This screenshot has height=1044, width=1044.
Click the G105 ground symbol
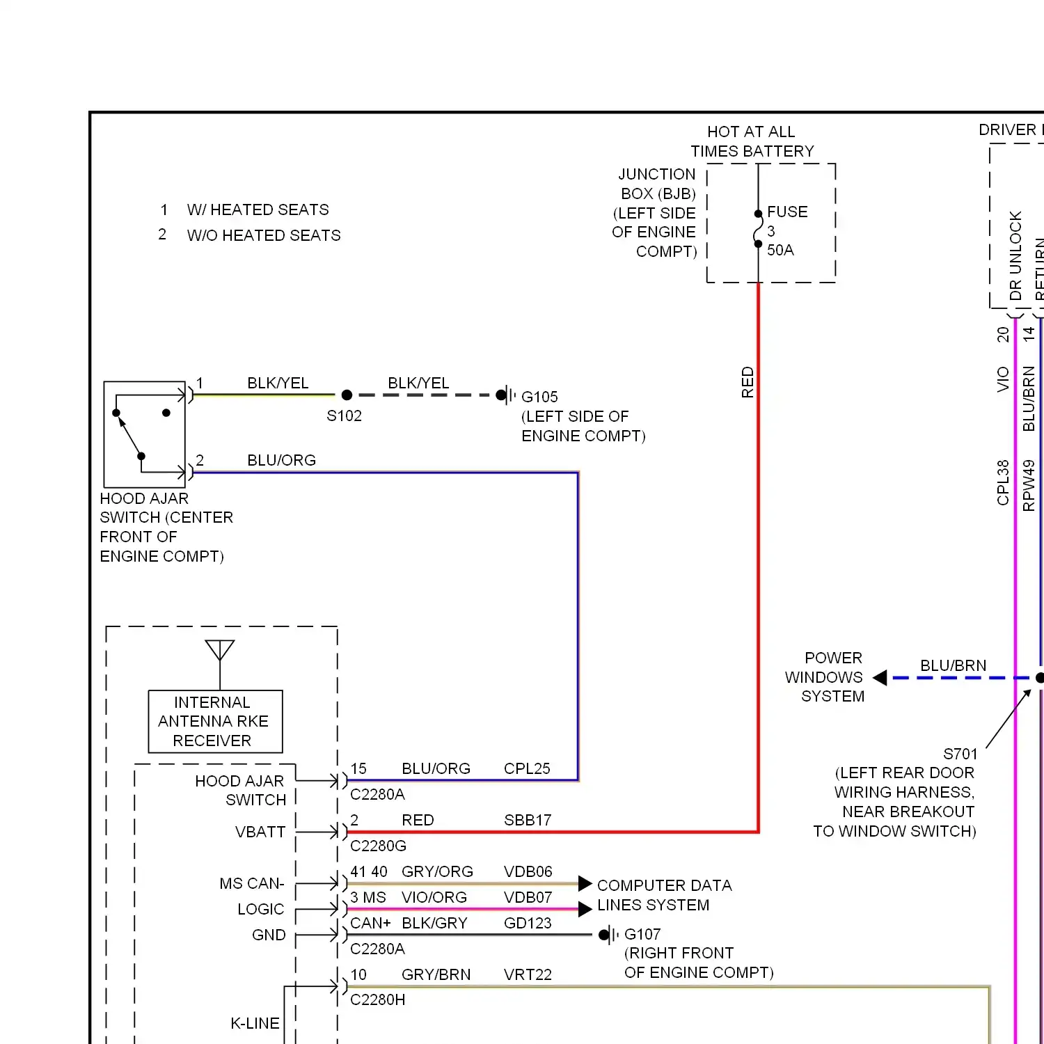507,395
